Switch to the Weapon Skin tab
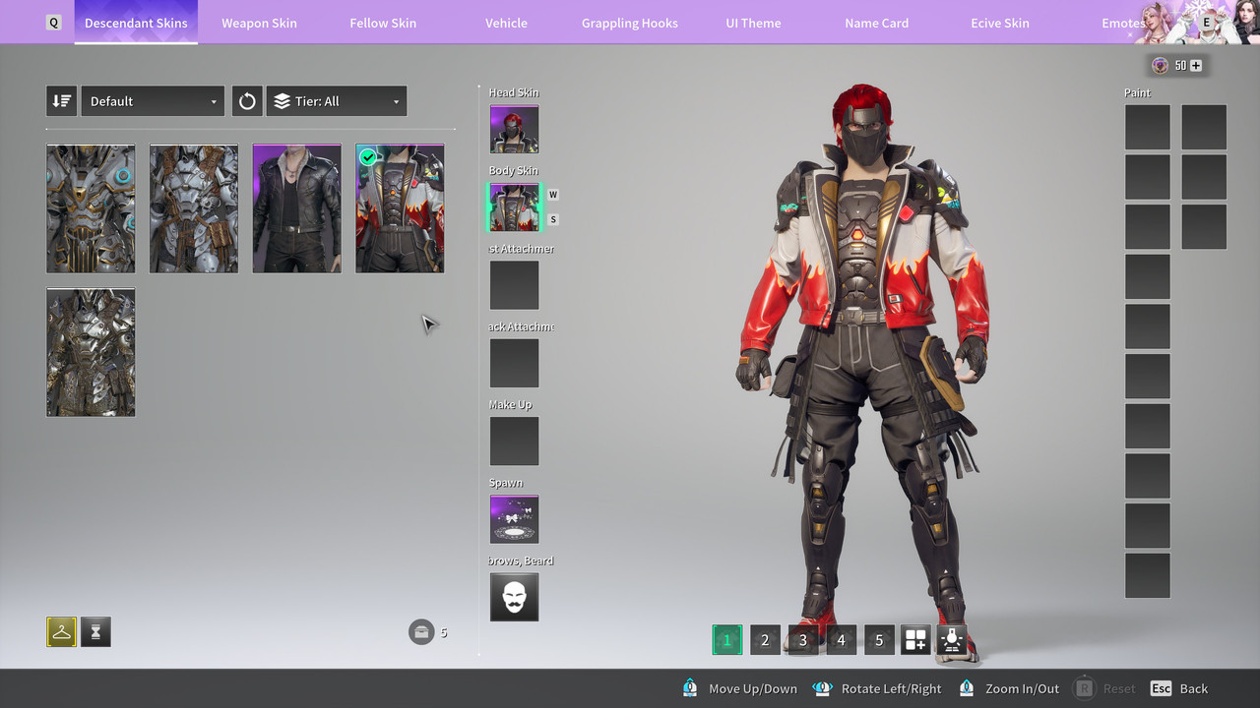 [259, 23]
